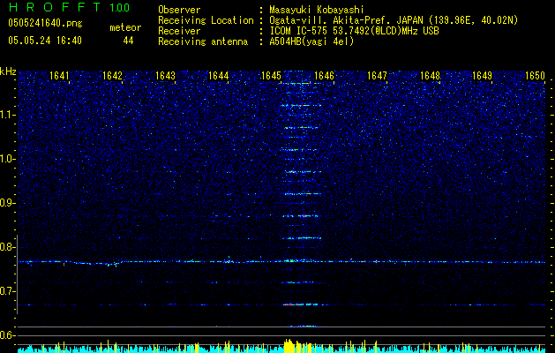
Task: Click the date stamp 05.05.24 16:40
Action: [45, 41]
